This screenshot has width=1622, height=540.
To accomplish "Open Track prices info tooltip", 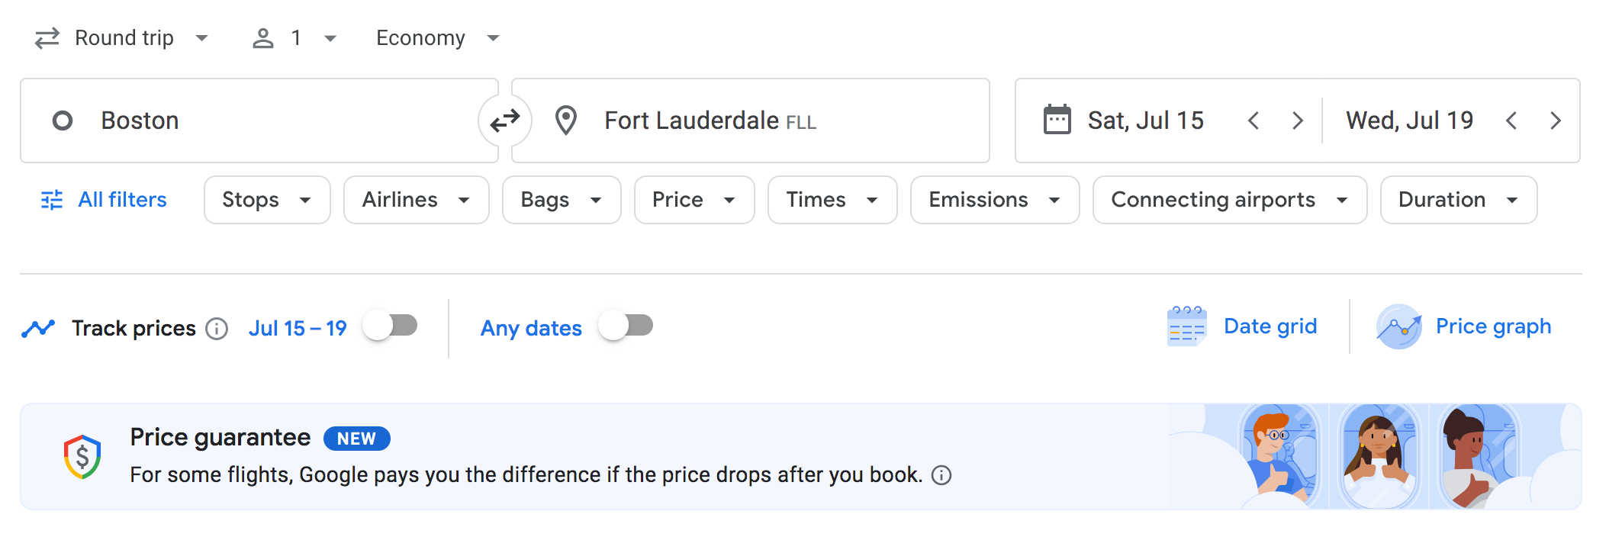I will tap(217, 329).
